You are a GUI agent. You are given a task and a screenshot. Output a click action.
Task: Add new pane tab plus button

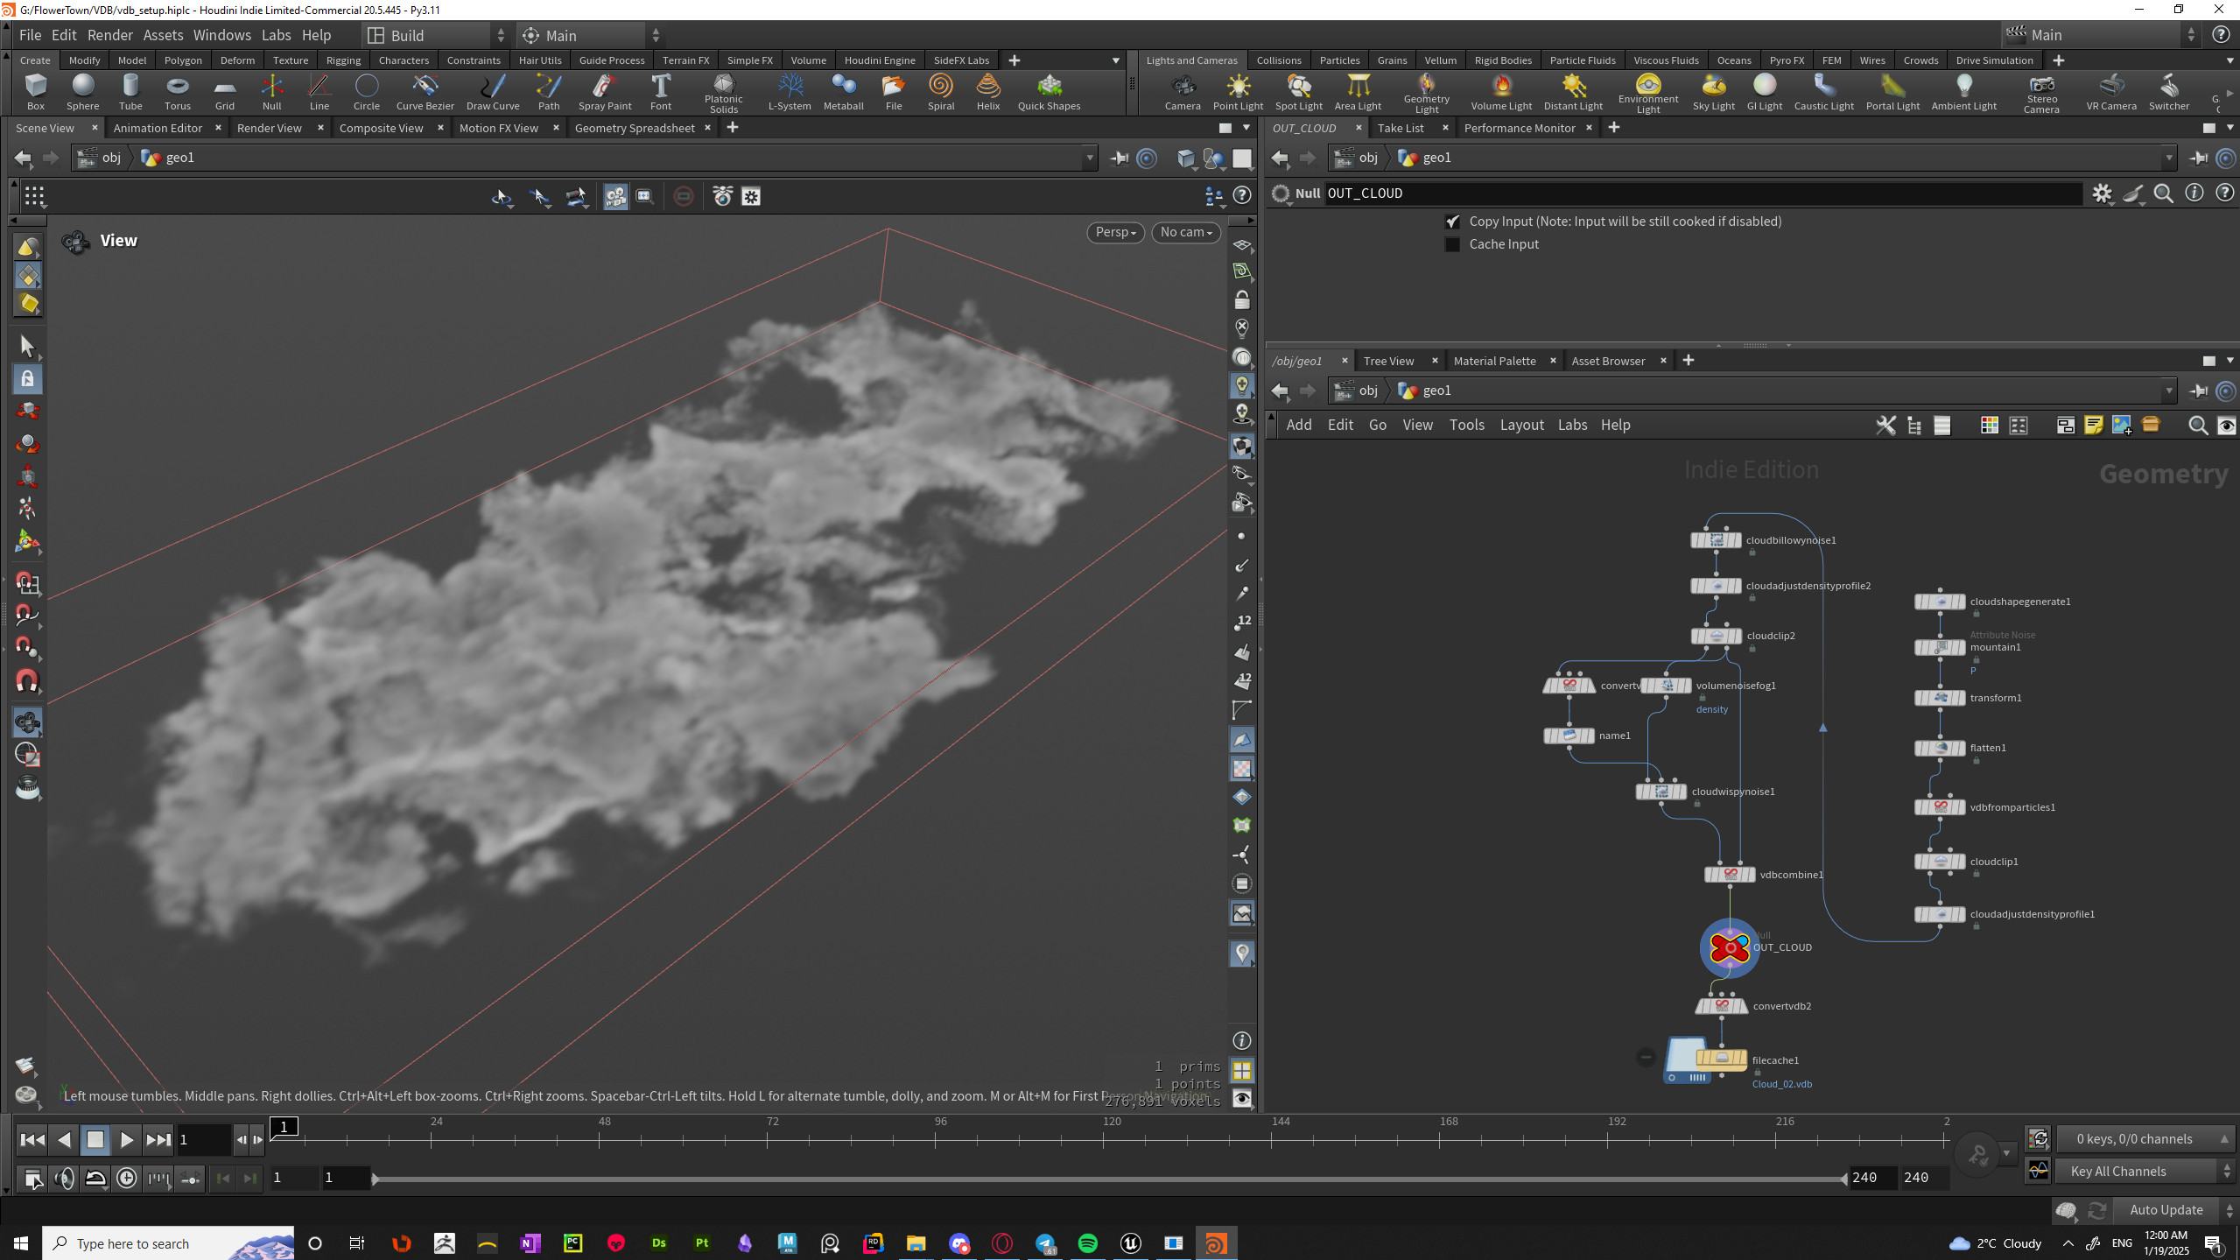pos(733,128)
